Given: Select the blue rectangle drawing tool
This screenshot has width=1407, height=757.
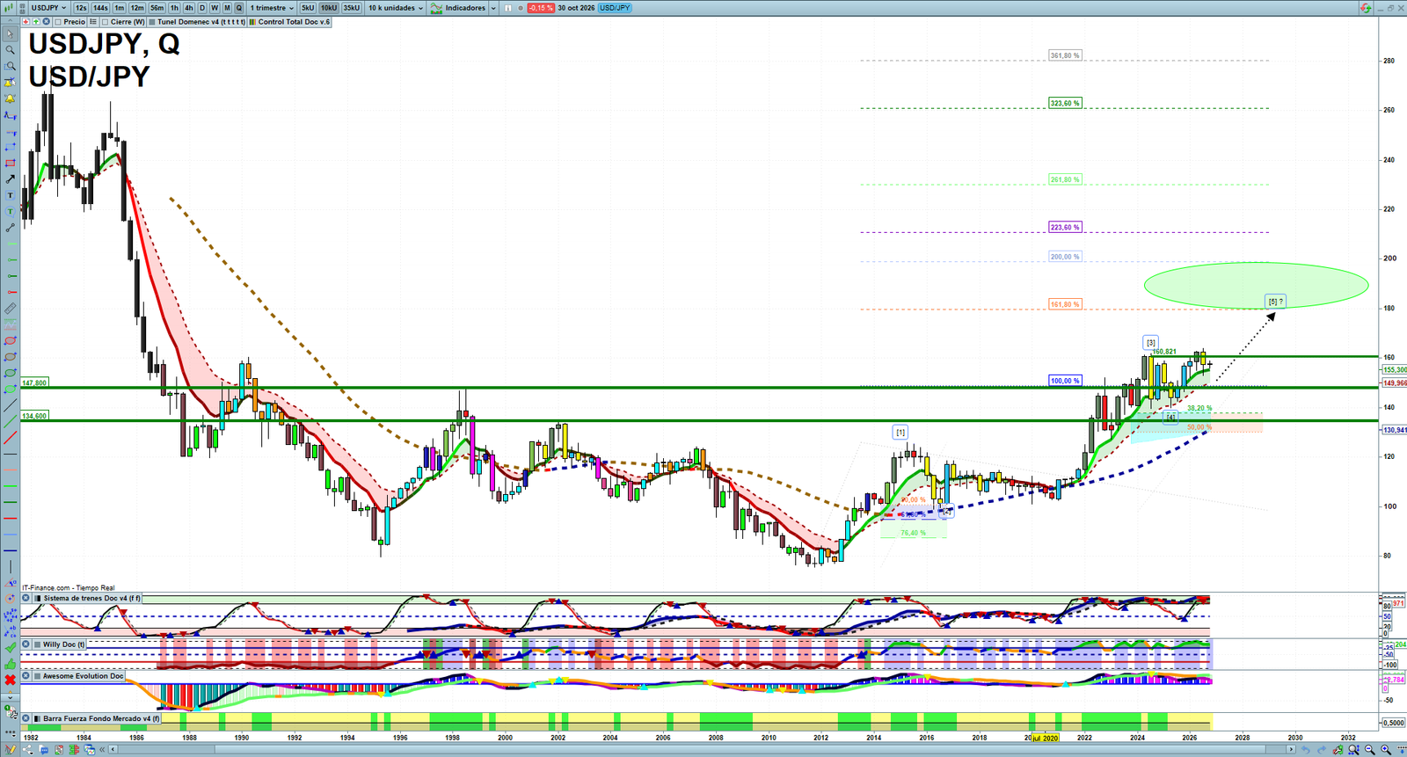Looking at the screenshot, I should click(x=11, y=147).
